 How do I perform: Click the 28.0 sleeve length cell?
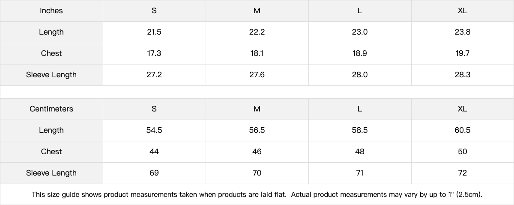click(360, 75)
